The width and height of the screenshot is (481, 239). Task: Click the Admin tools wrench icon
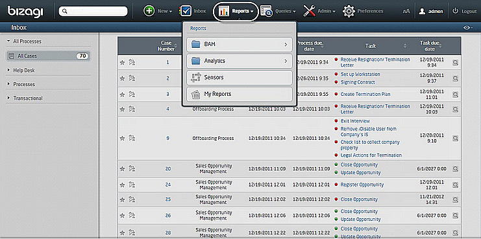(x=309, y=11)
